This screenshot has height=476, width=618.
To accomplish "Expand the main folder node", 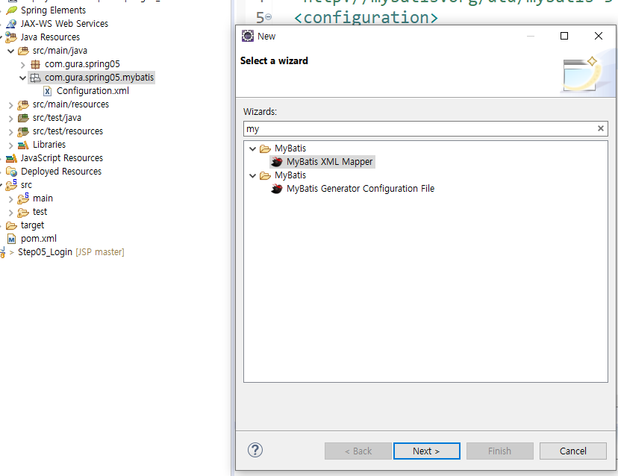I will point(11,199).
